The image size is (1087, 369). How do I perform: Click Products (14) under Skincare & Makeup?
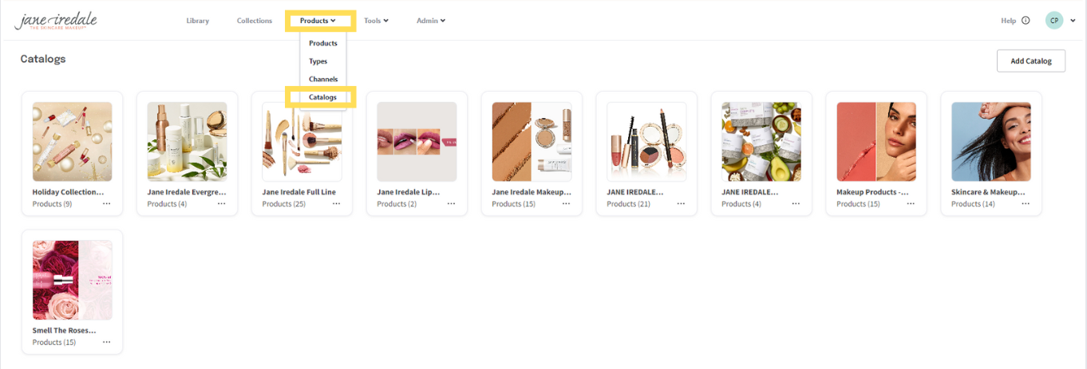coord(973,204)
